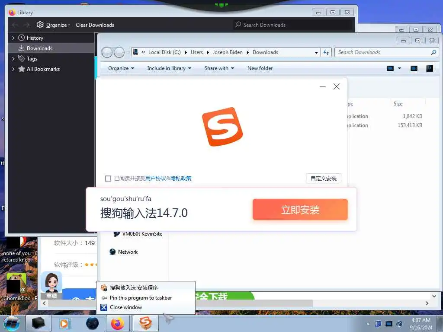Open the Library Organize gear menu
The width and height of the screenshot is (443, 332).
click(x=53, y=25)
